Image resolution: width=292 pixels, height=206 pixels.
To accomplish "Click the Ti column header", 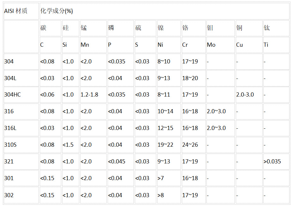I will click(x=276, y=45).
